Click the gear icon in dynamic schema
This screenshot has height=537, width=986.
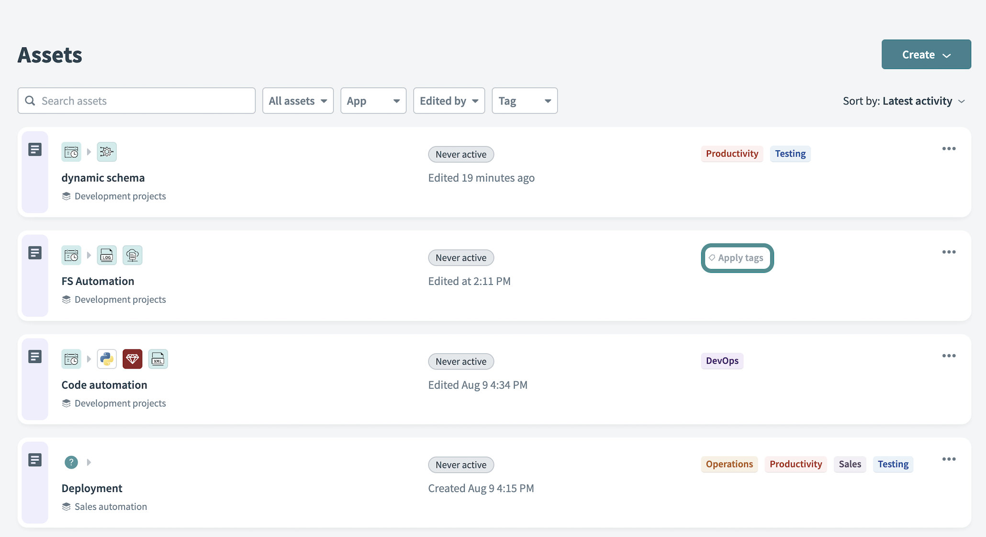[107, 152]
